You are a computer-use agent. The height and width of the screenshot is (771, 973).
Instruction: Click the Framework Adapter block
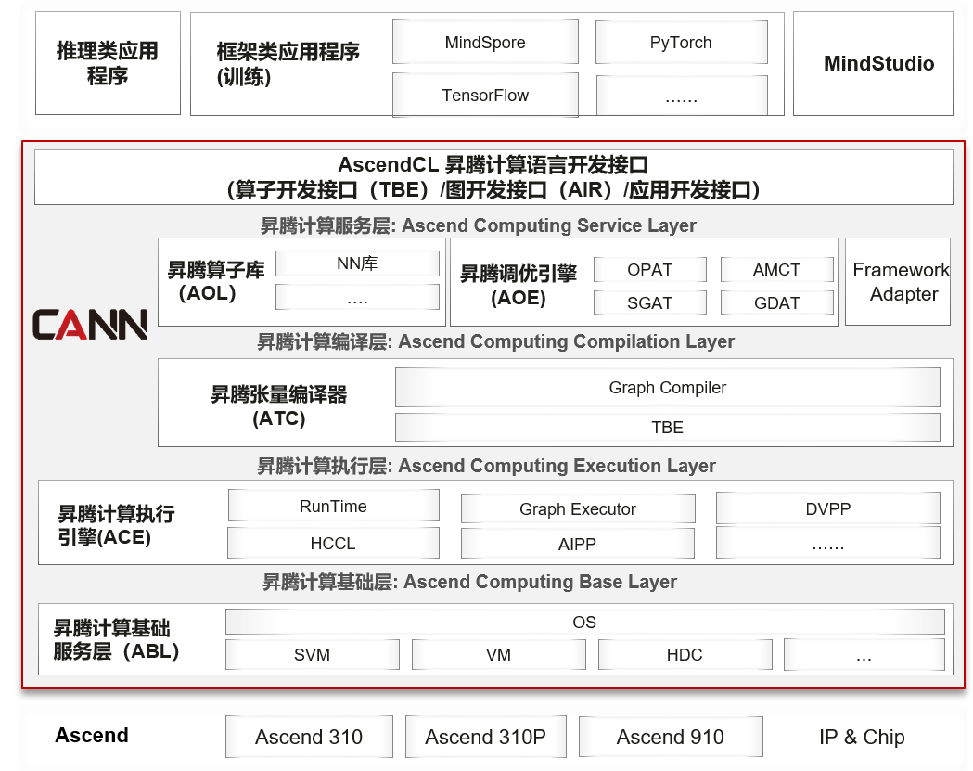pos(898,282)
